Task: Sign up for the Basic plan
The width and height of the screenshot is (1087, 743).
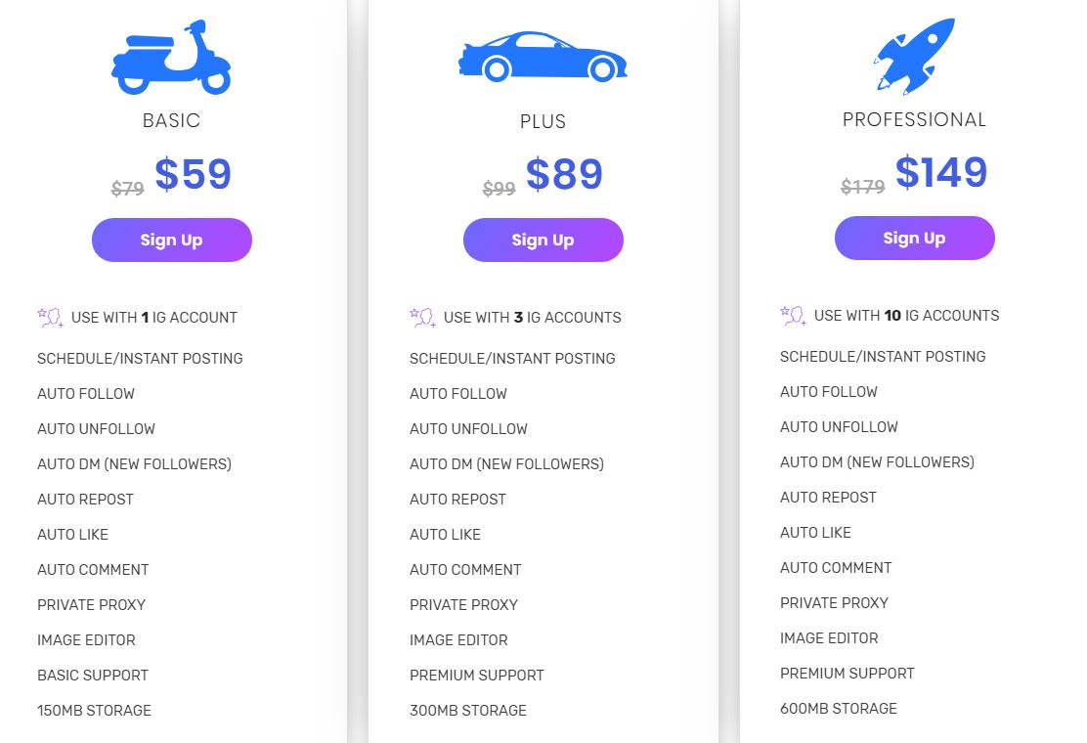Action: click(x=172, y=240)
